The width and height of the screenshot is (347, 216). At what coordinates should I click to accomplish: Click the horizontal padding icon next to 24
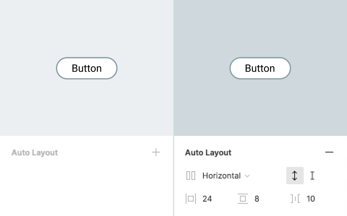point(191,199)
